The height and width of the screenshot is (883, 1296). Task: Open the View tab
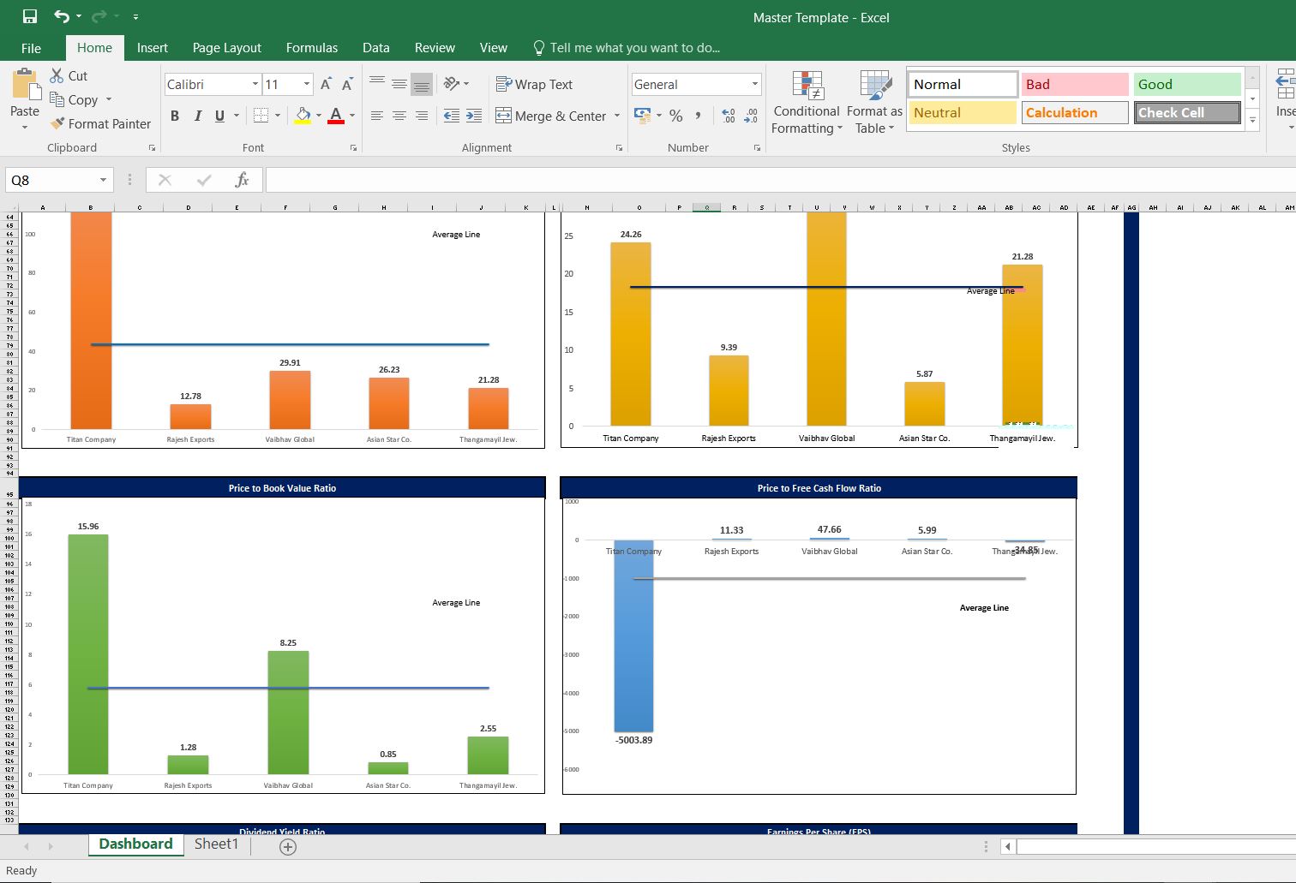pyautogui.click(x=493, y=48)
